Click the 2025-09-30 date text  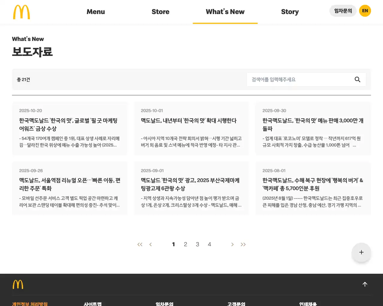click(274, 111)
